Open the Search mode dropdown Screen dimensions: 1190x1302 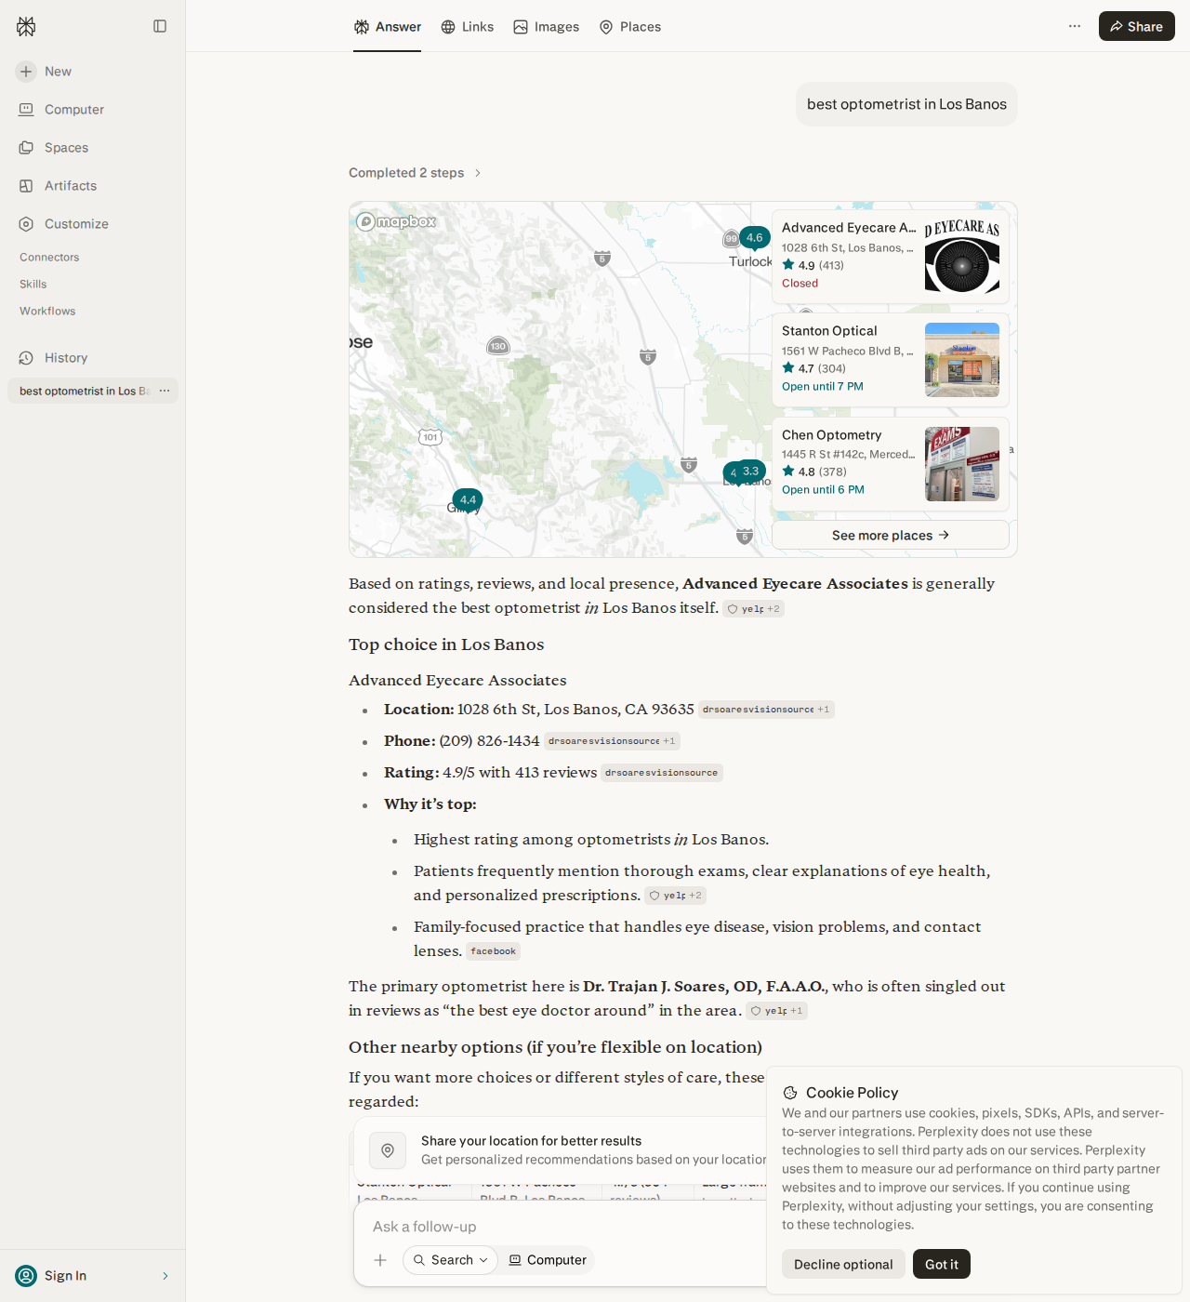coord(450,1260)
